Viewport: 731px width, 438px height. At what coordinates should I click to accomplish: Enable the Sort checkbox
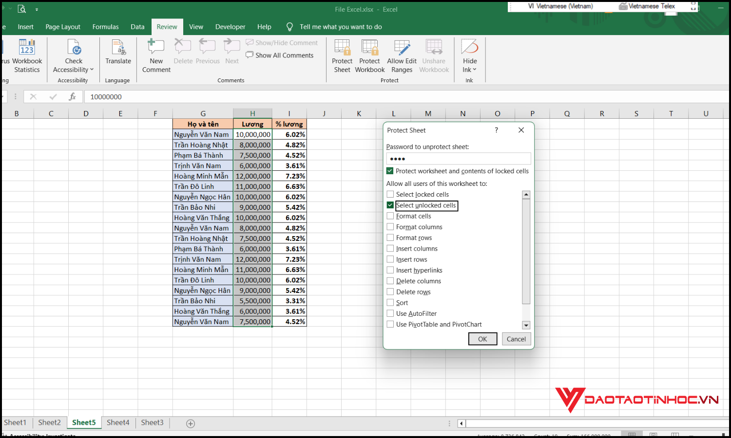(x=390, y=303)
